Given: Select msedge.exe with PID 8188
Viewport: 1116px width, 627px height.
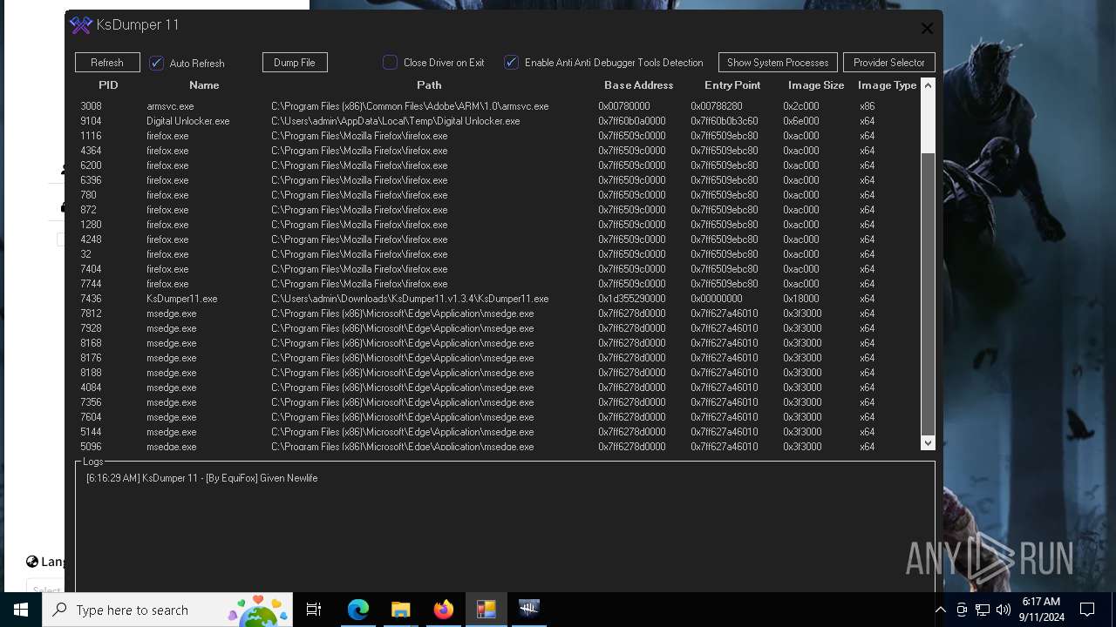Looking at the screenshot, I should 497,373.
